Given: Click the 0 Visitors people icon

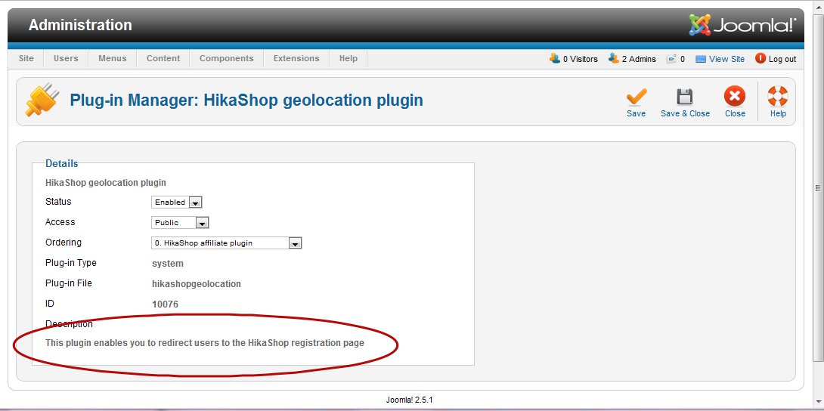Looking at the screenshot, I should 554,58.
